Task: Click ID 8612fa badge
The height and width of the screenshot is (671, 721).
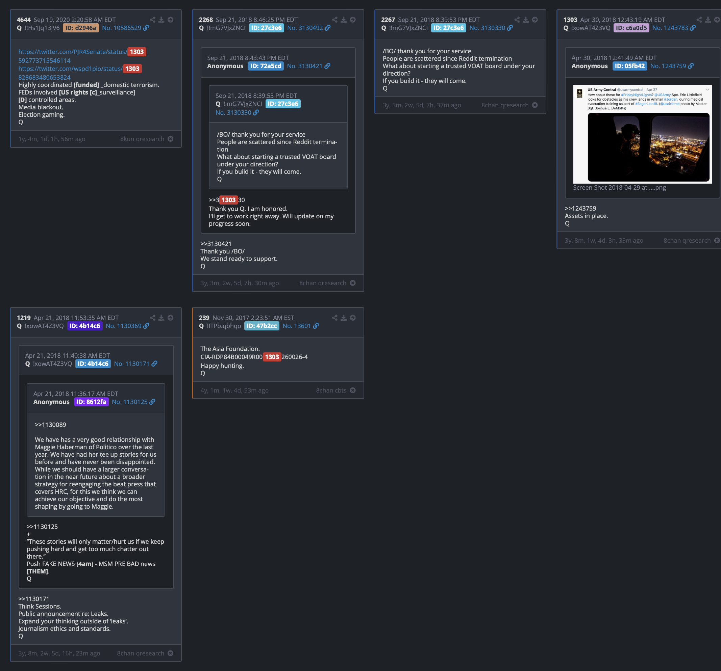Action: [92, 402]
